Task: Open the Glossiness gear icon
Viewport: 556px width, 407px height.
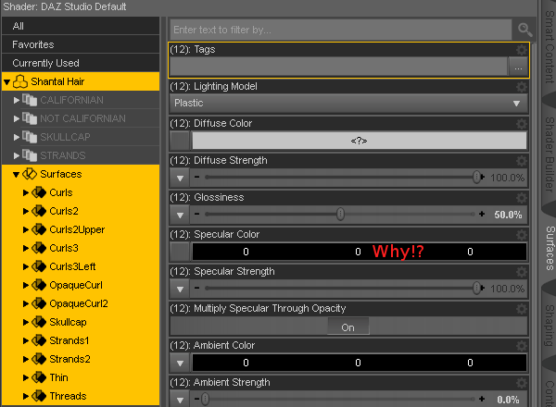Action: pyautogui.click(x=521, y=198)
